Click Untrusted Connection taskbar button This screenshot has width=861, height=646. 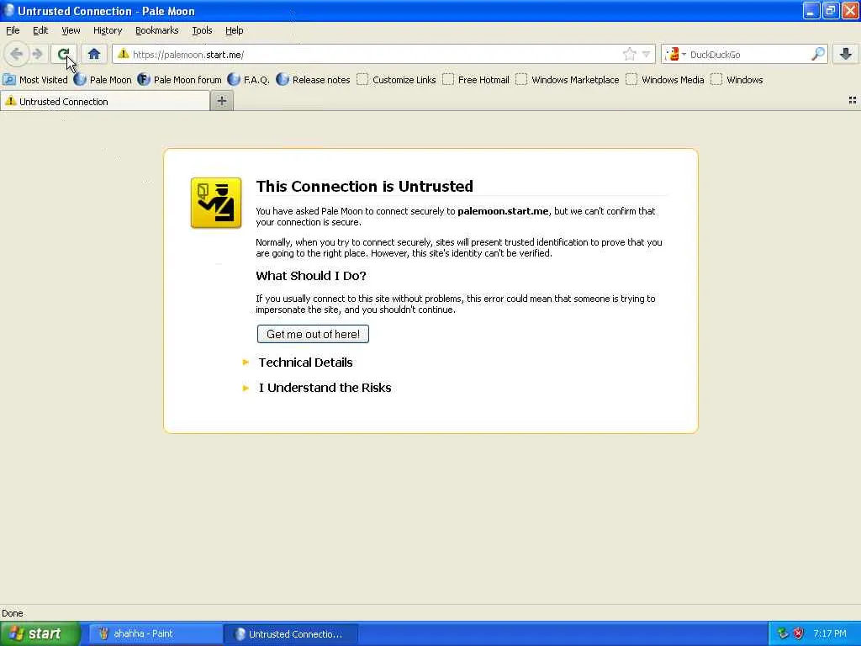click(x=291, y=634)
